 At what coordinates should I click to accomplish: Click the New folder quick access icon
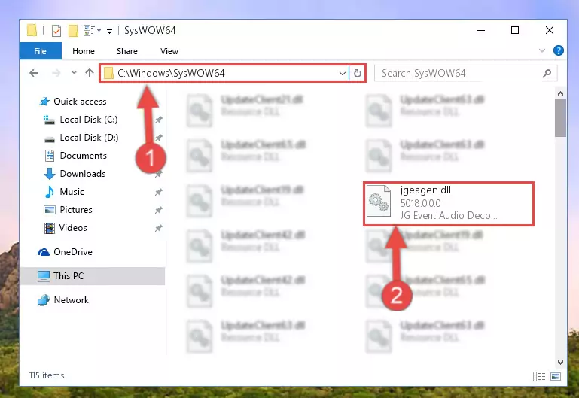click(x=73, y=31)
